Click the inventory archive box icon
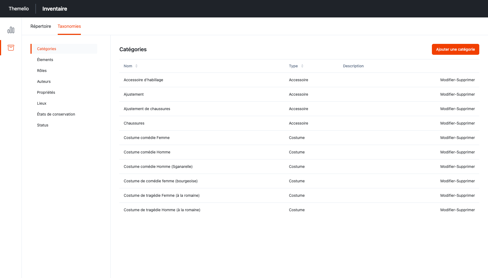488x278 pixels. tap(11, 48)
